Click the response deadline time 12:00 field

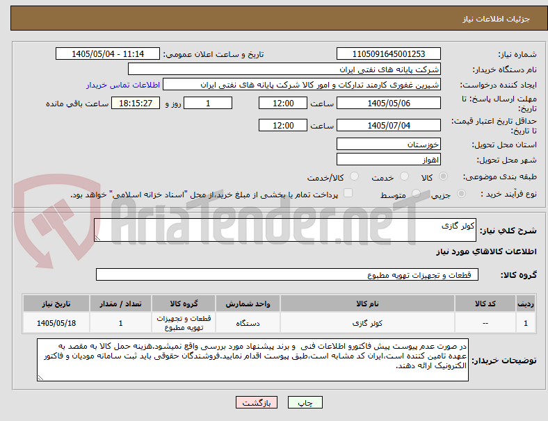pos(283,104)
